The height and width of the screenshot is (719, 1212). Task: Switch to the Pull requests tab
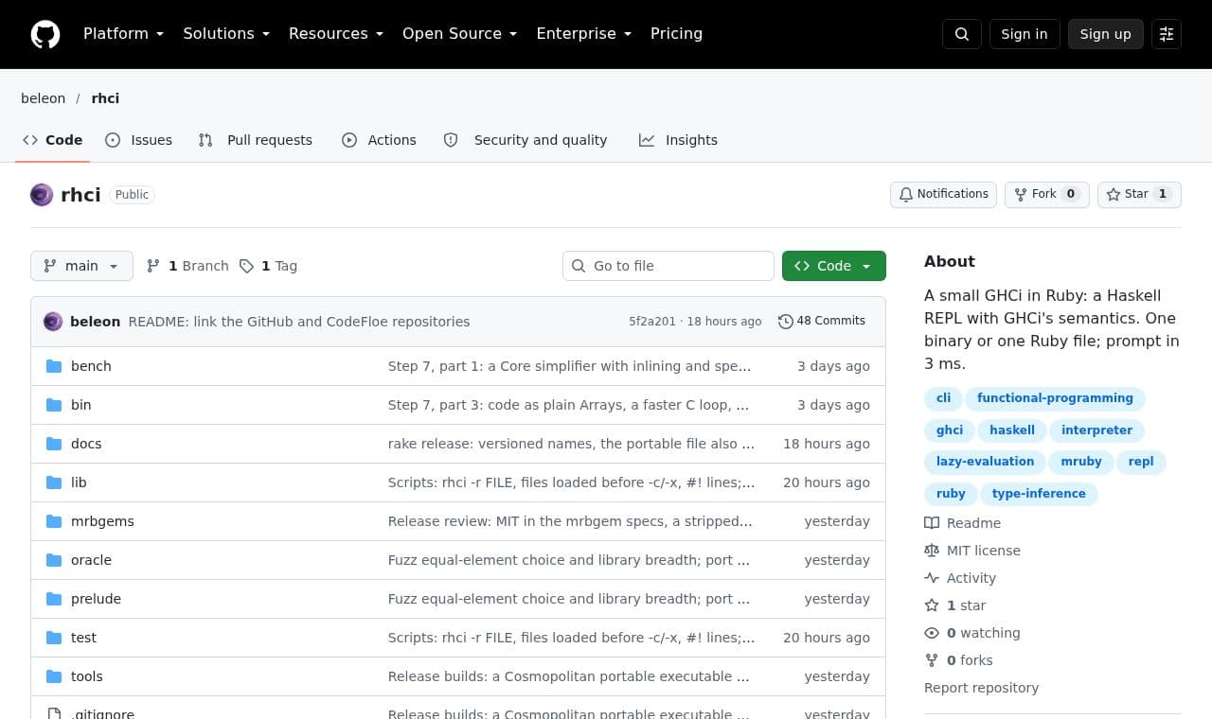pyautogui.click(x=256, y=140)
